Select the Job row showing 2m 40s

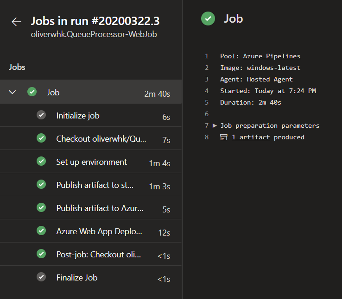click(x=91, y=92)
